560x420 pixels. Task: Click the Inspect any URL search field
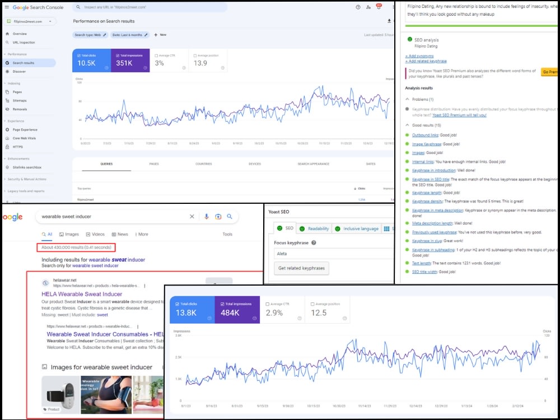point(150,7)
